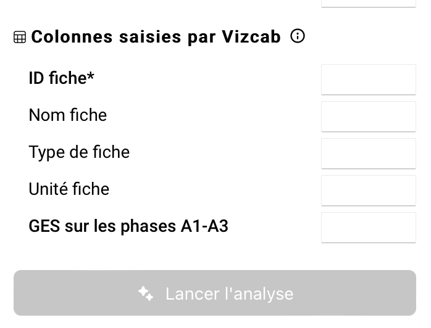
Task: Click into the Type de fiche field
Action: [x=368, y=154]
